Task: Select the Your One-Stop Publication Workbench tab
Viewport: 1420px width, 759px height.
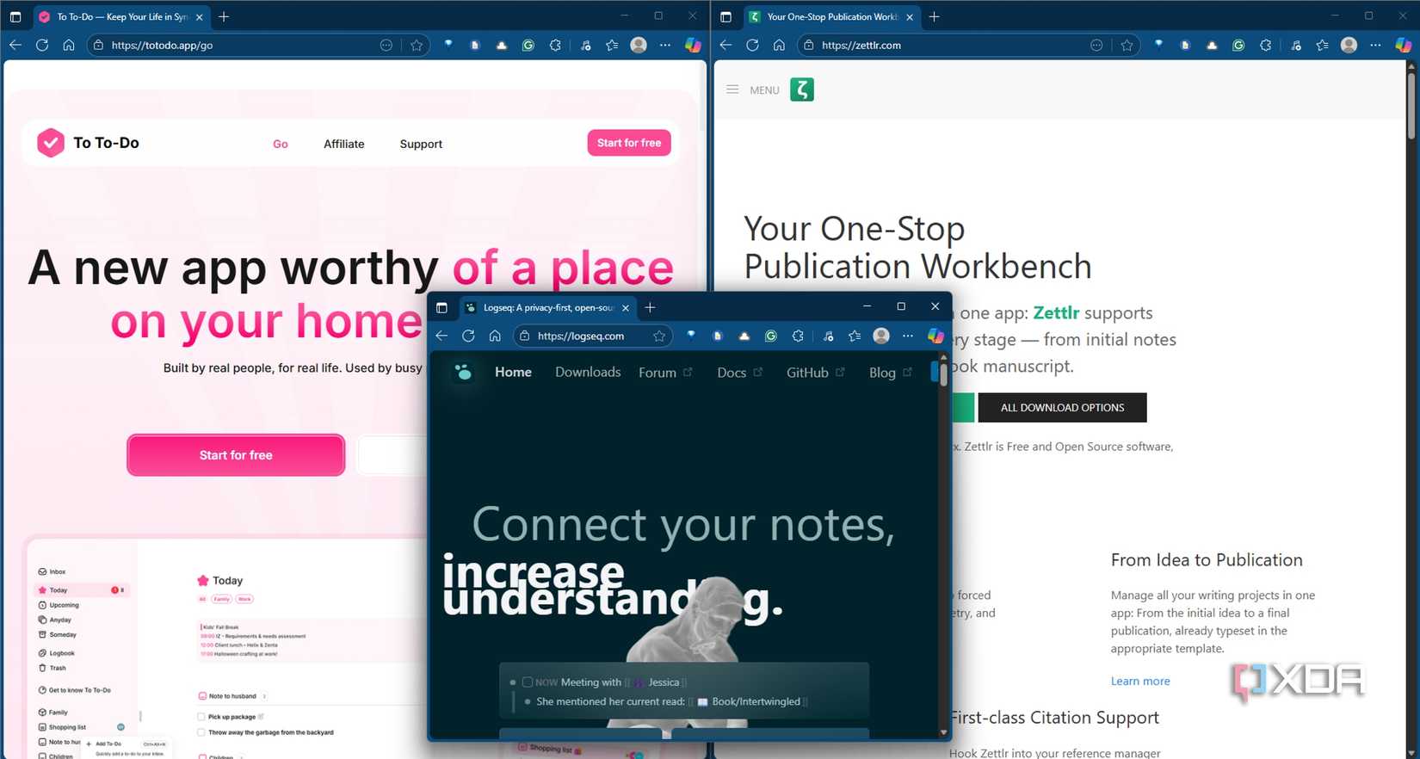Action: [830, 16]
